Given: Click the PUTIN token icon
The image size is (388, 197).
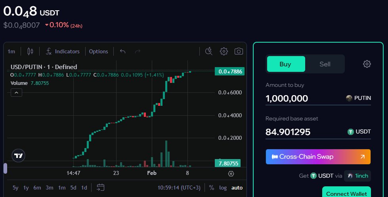Looking at the screenshot, I should click(x=349, y=98).
